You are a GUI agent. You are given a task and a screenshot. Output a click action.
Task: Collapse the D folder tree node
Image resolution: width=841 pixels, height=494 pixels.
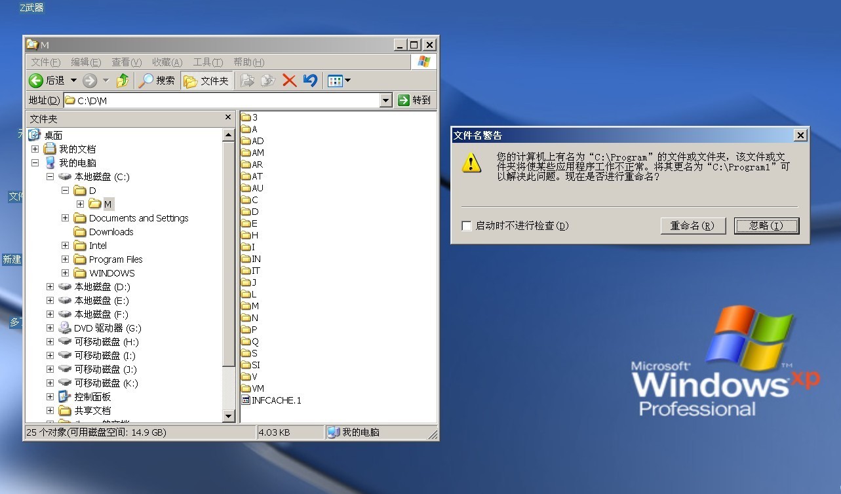click(66, 191)
